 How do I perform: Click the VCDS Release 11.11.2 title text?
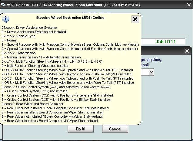[73, 5]
